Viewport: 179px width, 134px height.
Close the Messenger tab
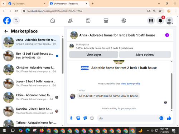[86, 4]
